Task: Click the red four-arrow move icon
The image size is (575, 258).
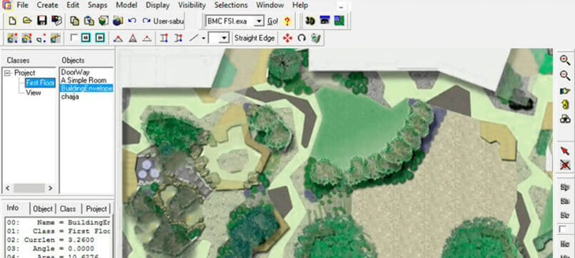Action: (287, 38)
